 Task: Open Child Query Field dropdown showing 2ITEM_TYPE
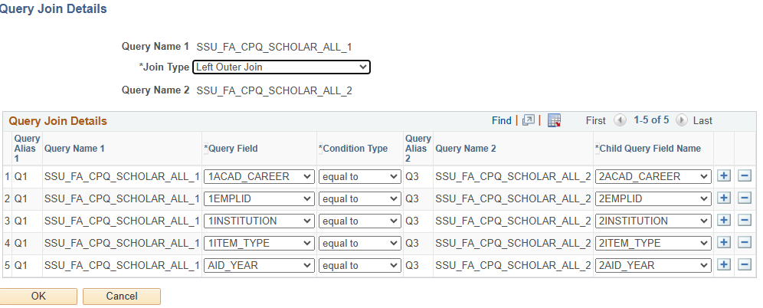click(x=653, y=243)
